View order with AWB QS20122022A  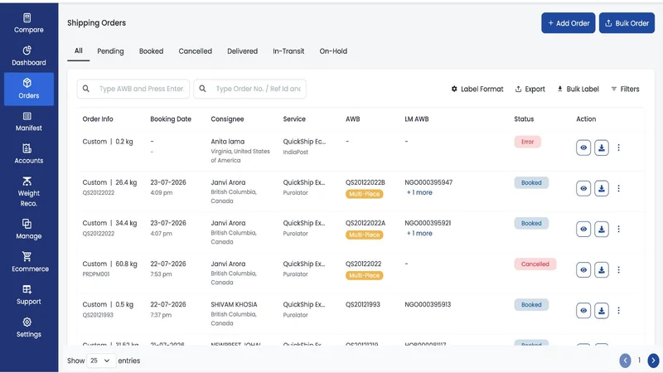point(583,229)
